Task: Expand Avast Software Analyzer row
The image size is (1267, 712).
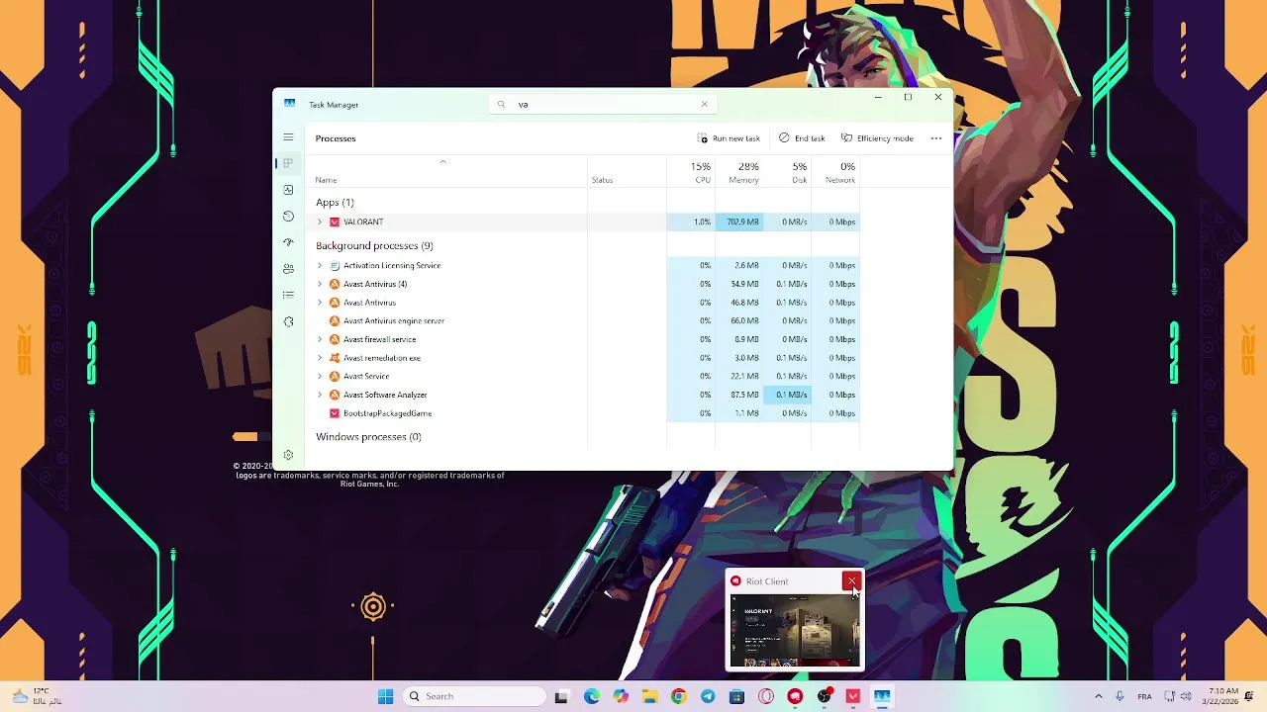Action: tap(320, 395)
